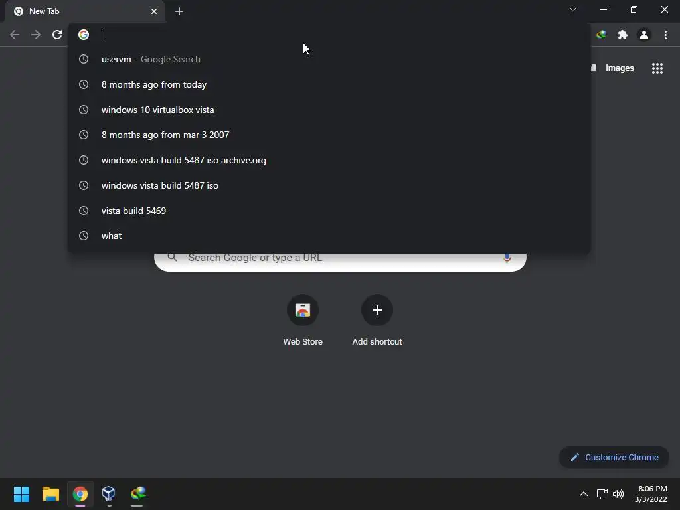Choose the "what" history suggestion
The image size is (680, 510).
click(x=329, y=236)
